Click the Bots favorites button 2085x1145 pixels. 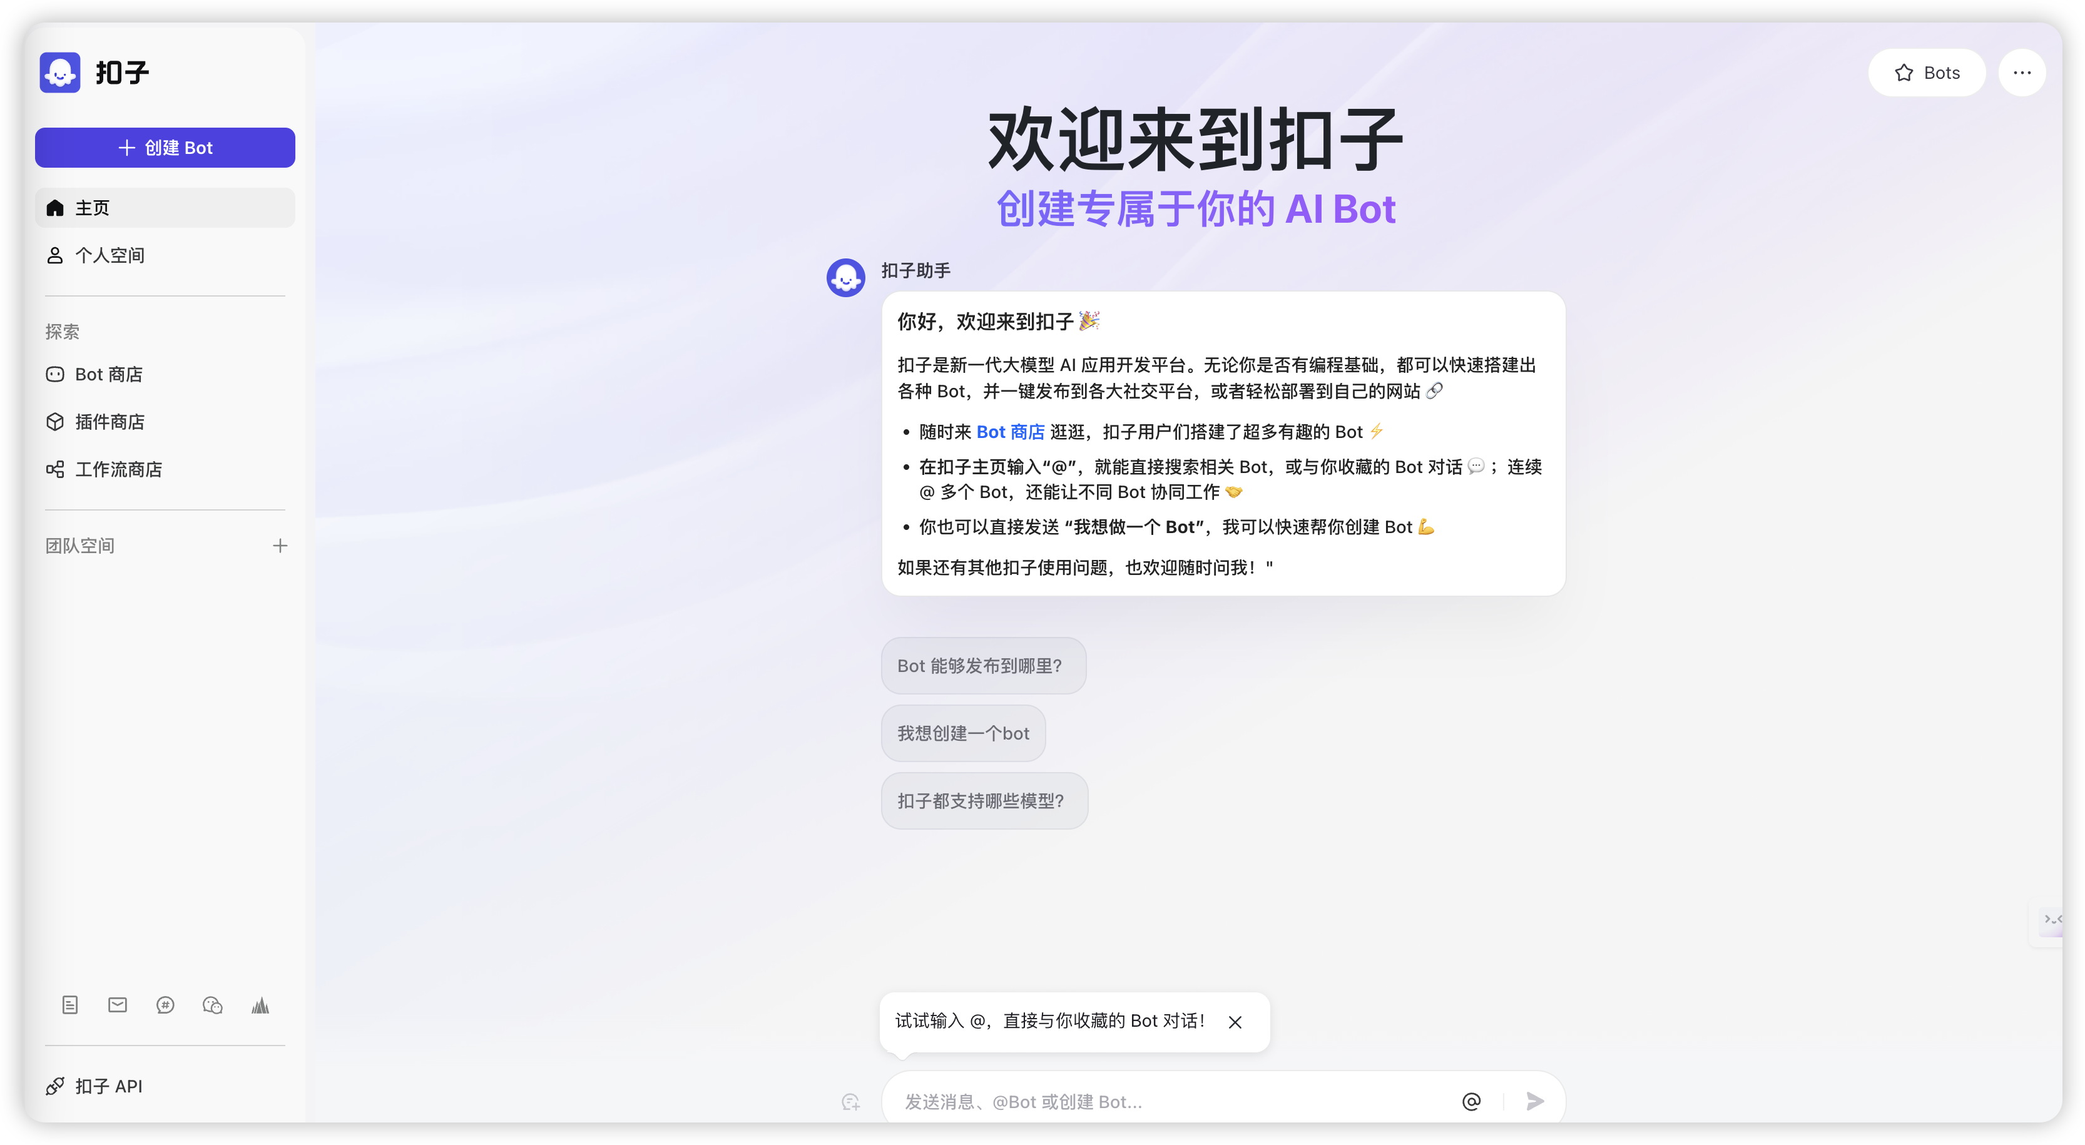[x=1926, y=73]
